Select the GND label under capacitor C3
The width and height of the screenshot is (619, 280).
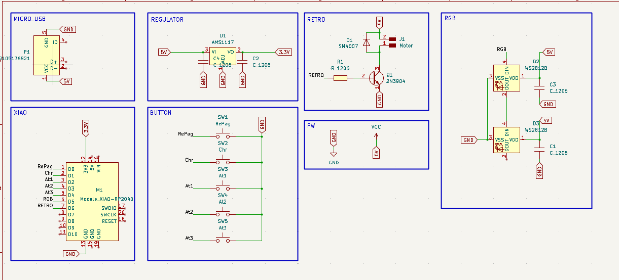coord(548,104)
